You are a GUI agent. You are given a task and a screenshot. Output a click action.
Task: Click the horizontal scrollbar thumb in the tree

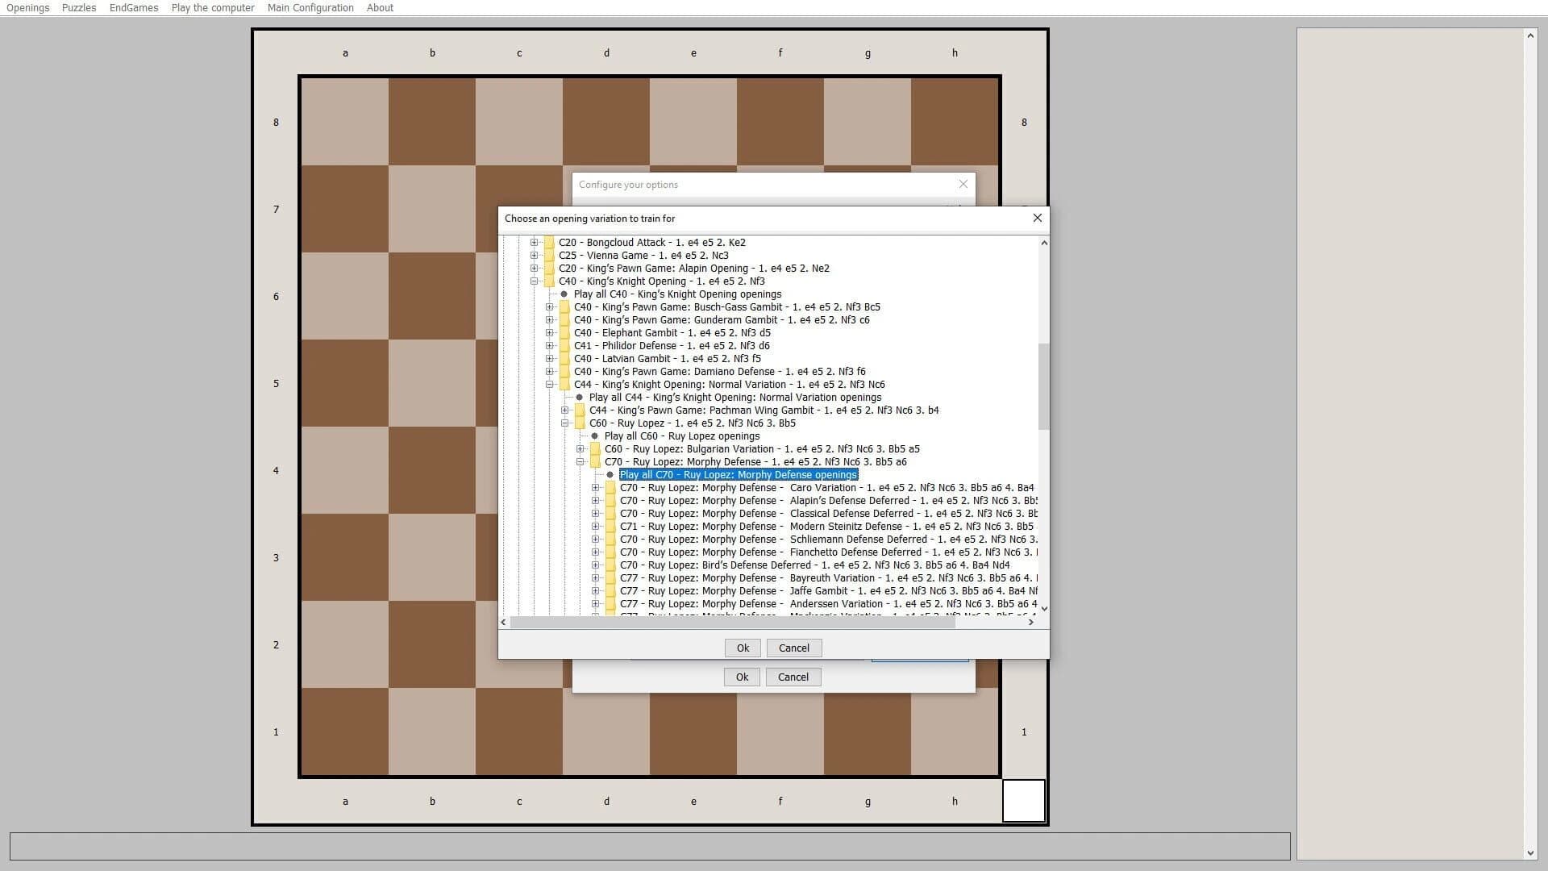click(732, 622)
